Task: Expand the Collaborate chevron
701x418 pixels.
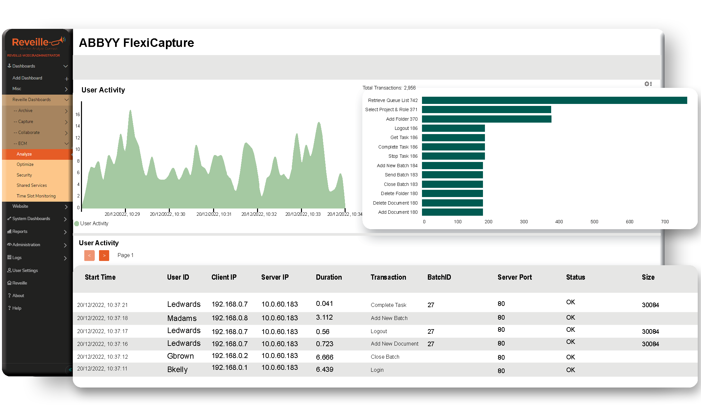Action: point(66,133)
